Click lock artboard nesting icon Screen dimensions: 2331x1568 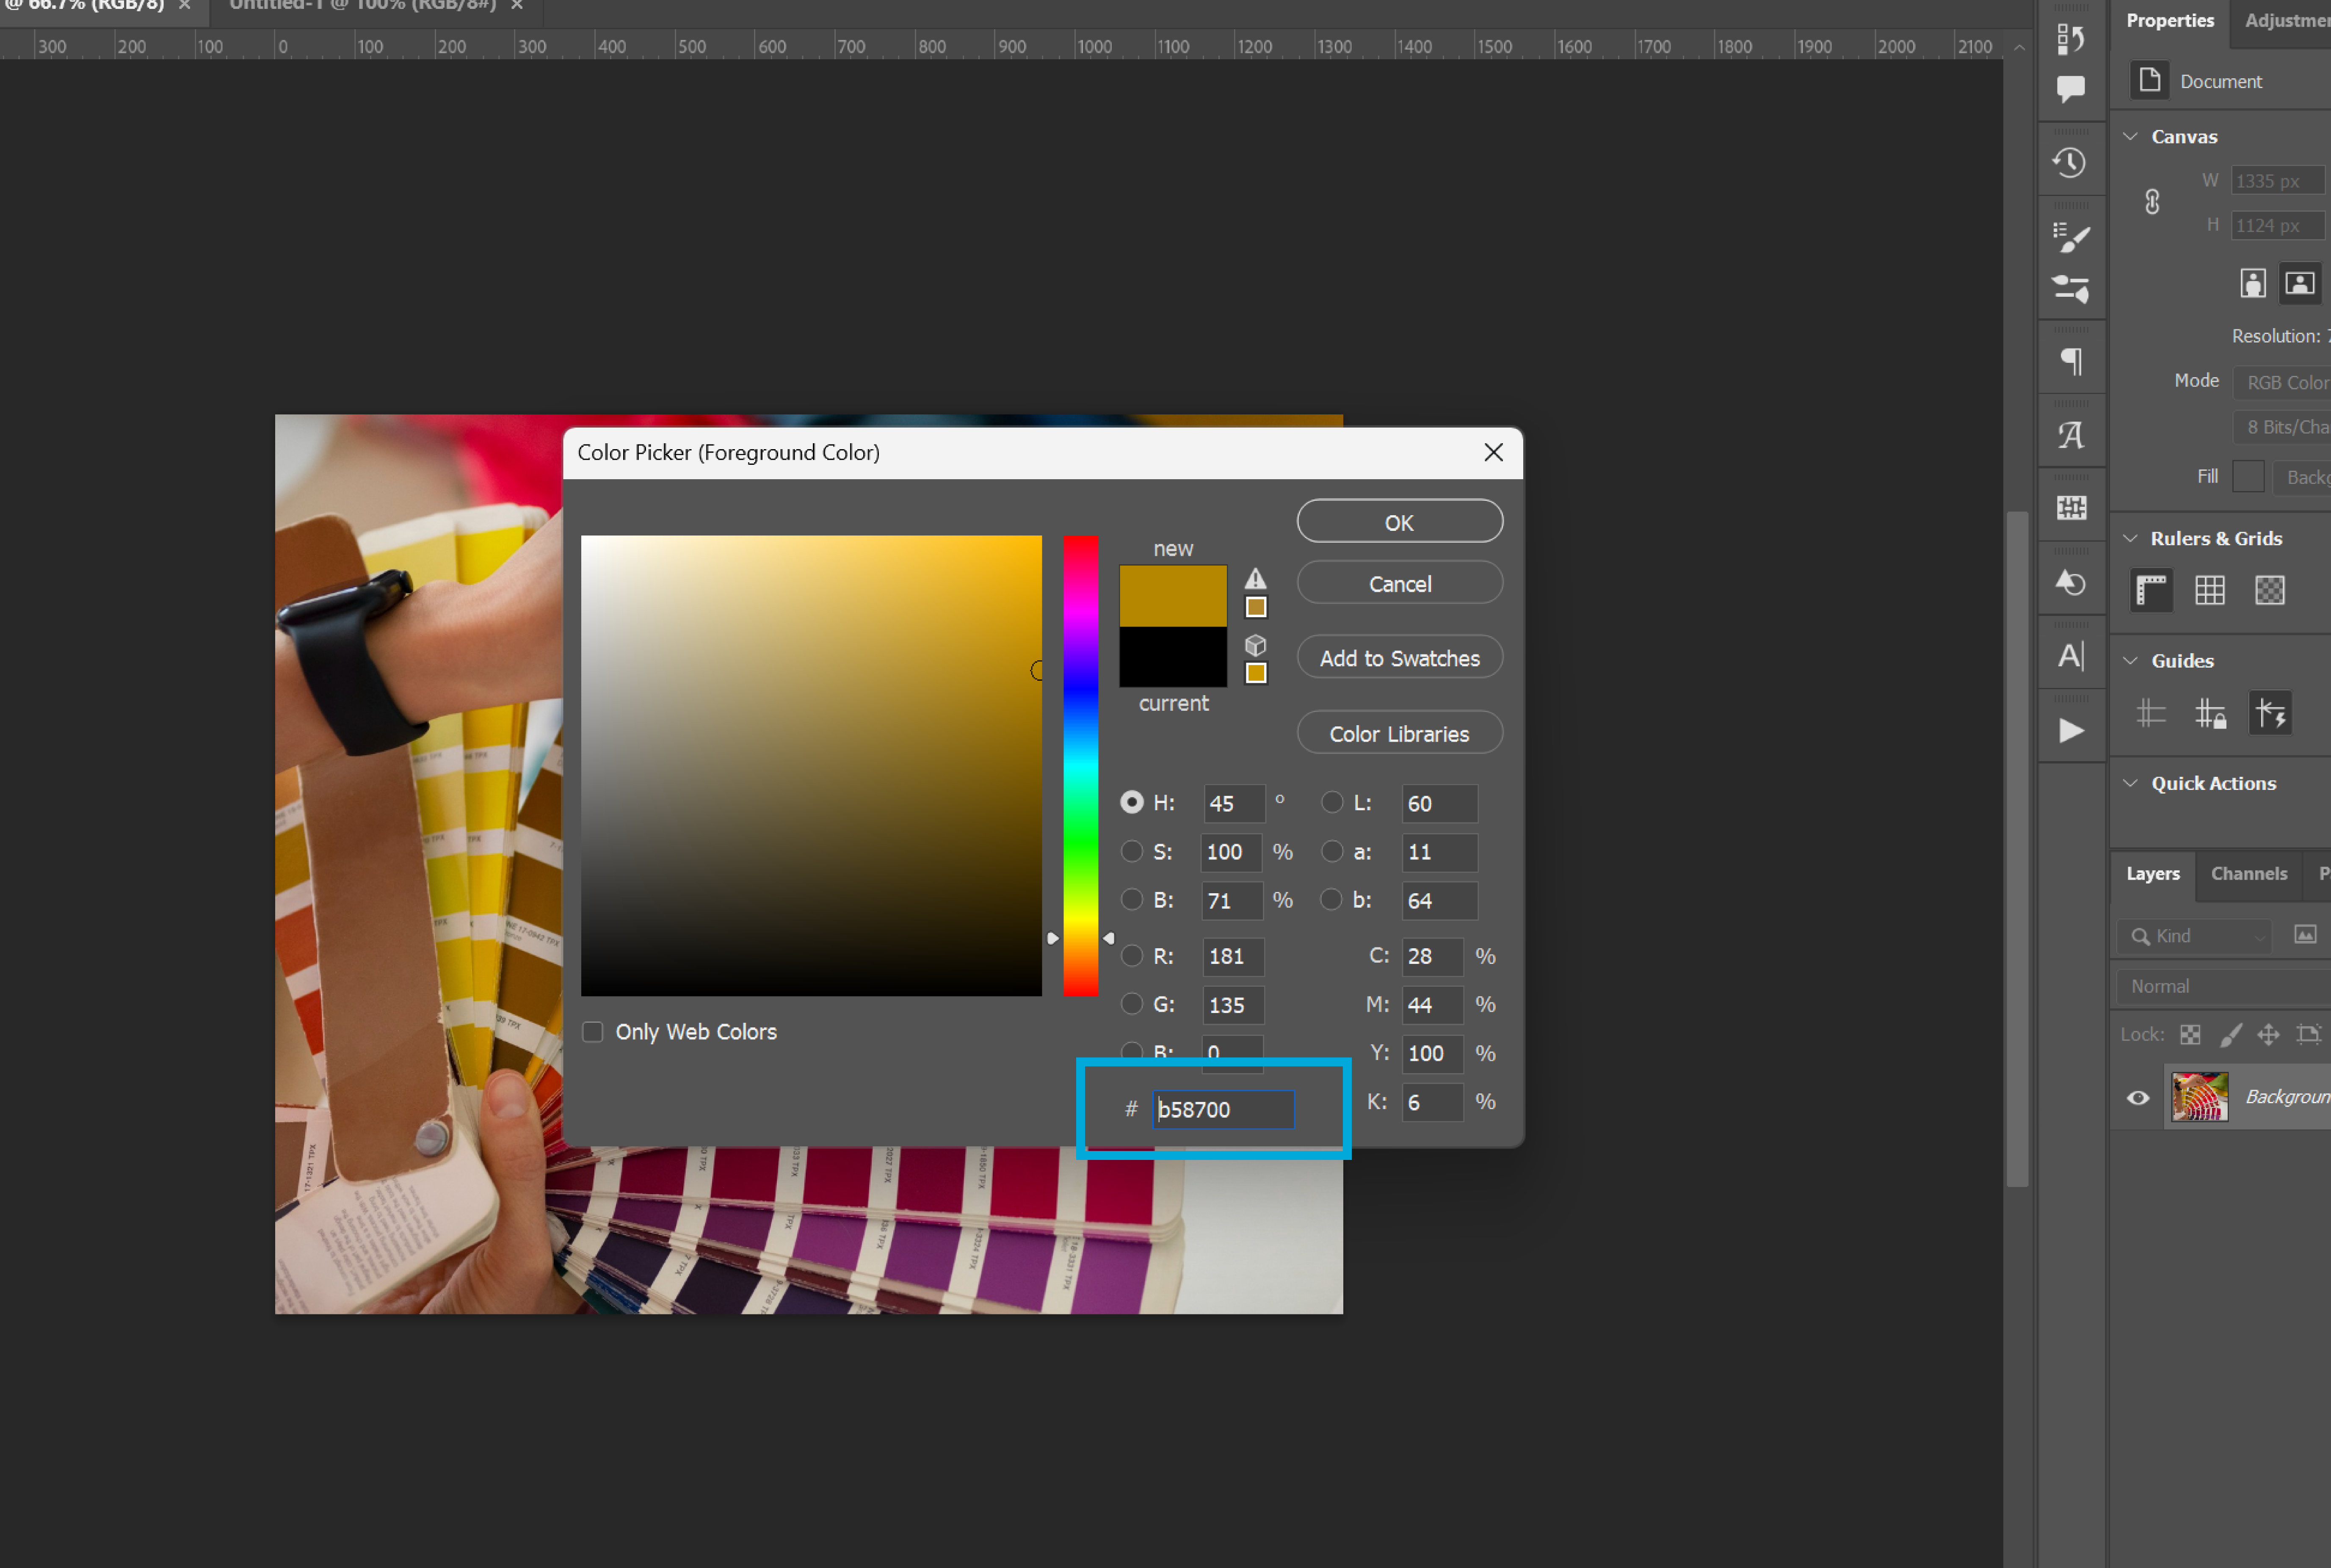tap(2308, 1034)
